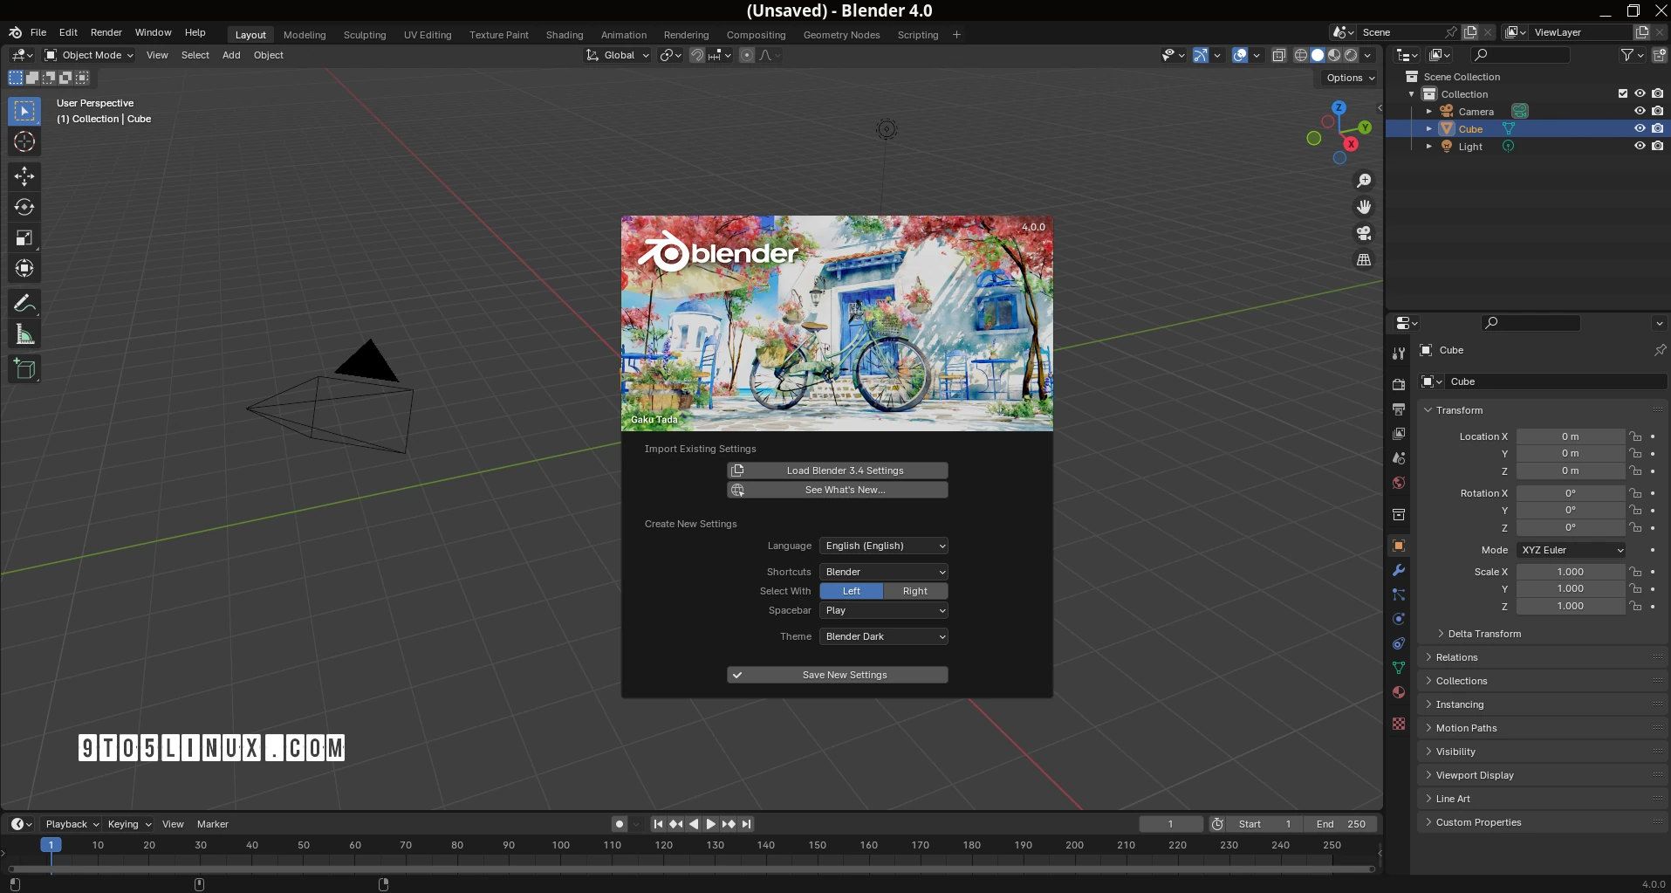1671x893 pixels.
Task: Click See What's New button
Action: click(x=838, y=490)
